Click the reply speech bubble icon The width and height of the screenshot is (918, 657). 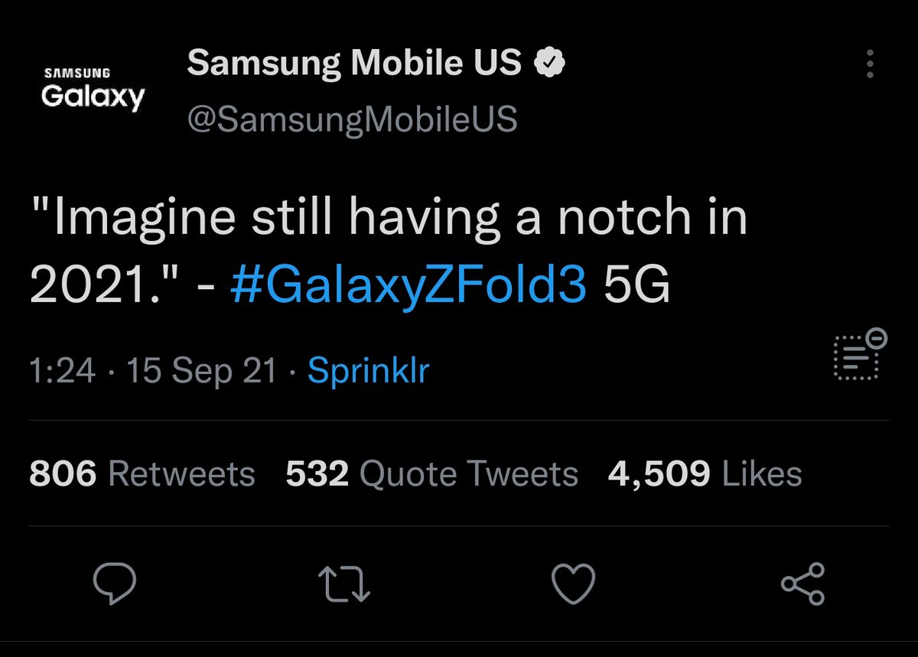[114, 584]
